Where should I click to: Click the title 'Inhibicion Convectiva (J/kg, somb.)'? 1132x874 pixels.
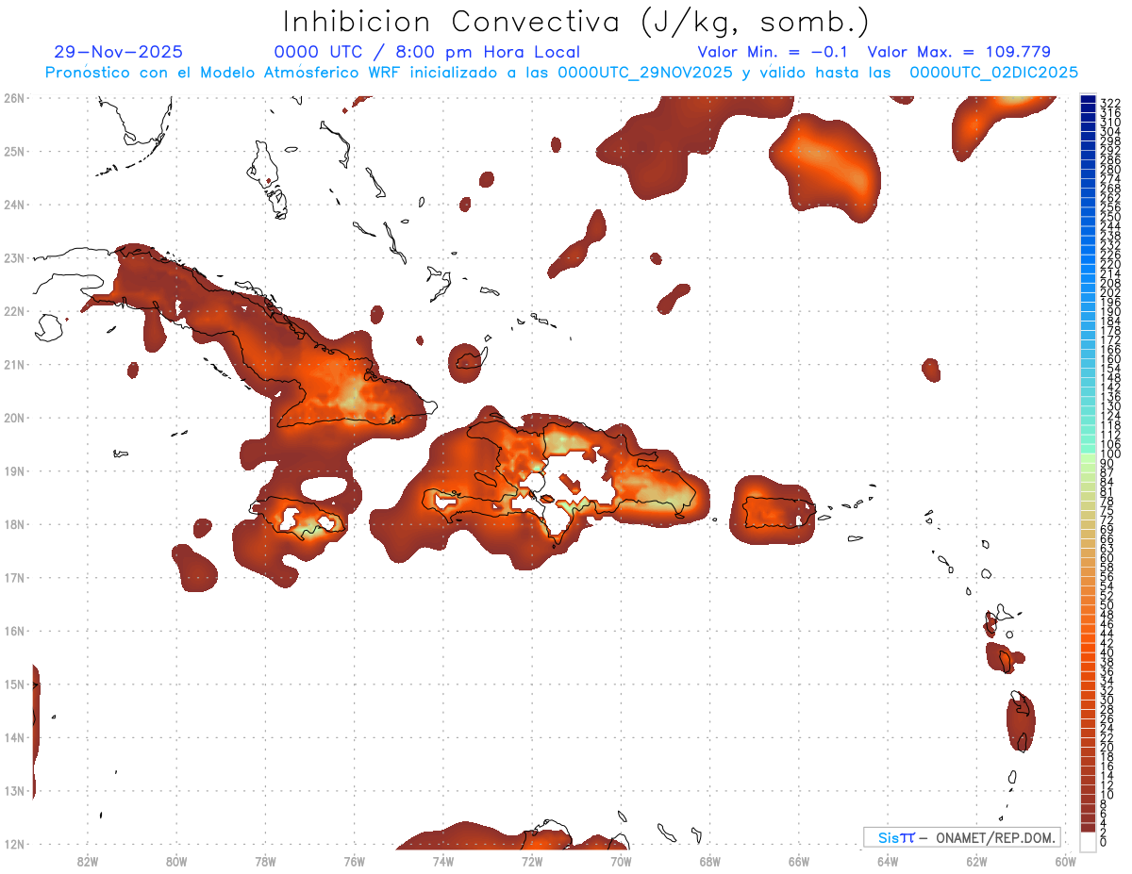tap(575, 23)
